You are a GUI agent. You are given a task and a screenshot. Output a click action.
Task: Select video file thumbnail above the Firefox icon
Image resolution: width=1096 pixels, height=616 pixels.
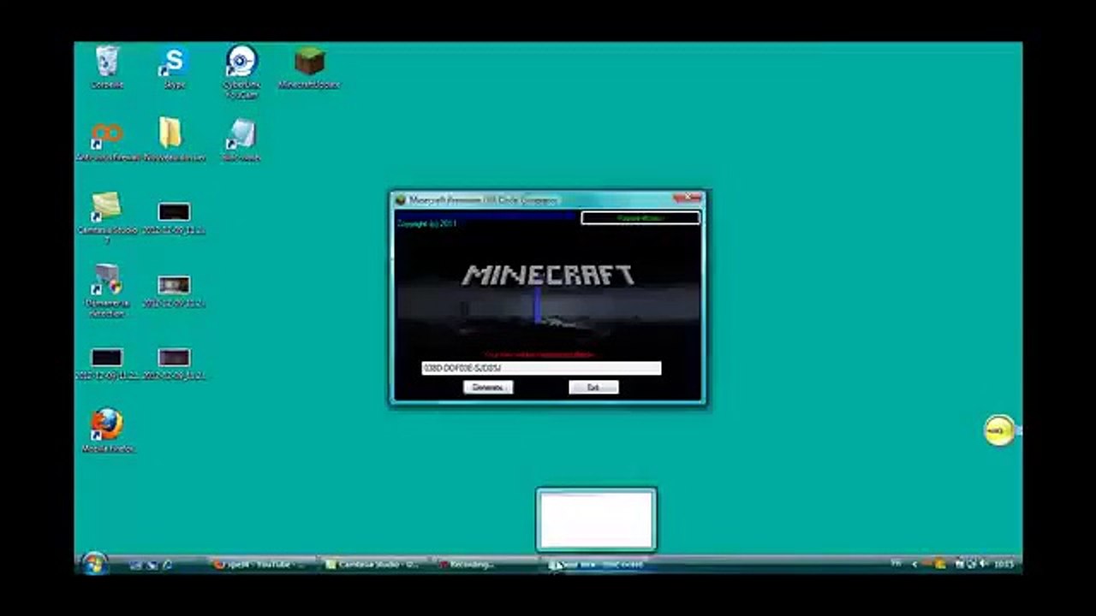point(107,363)
